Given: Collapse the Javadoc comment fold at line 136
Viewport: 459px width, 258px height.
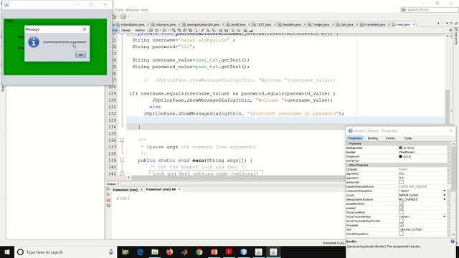Looking at the screenshot, I should [x=122, y=140].
